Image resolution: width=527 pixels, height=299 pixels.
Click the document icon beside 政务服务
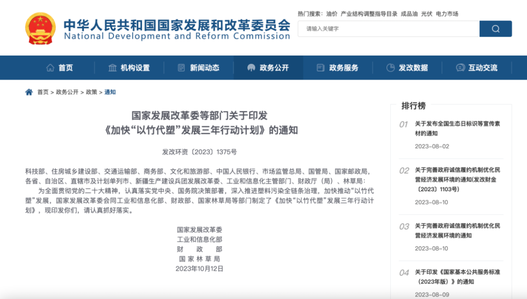point(321,68)
